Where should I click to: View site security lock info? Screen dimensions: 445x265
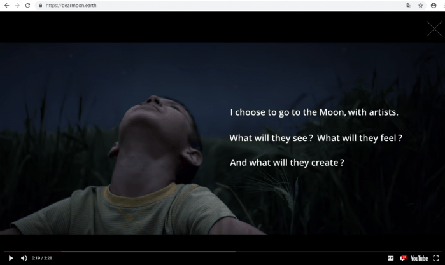(x=41, y=5)
